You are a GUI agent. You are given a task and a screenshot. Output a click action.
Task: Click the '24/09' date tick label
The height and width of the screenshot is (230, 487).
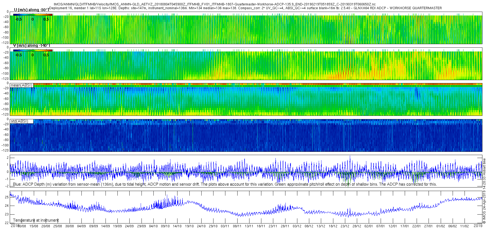coord(129,226)
